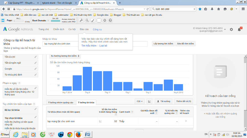
Task: Open the AdWords account settings gear
Action: (231, 29)
